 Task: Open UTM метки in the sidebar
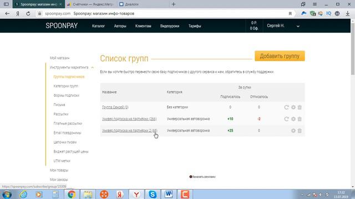62,161
